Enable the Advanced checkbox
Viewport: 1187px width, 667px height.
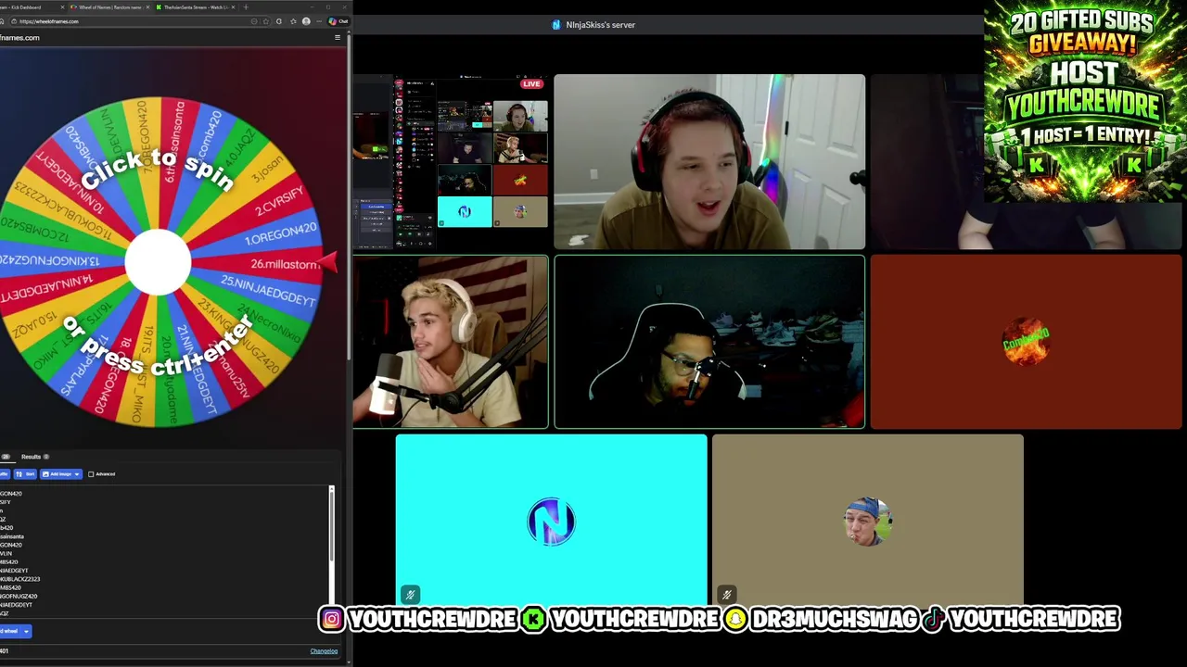pos(91,474)
